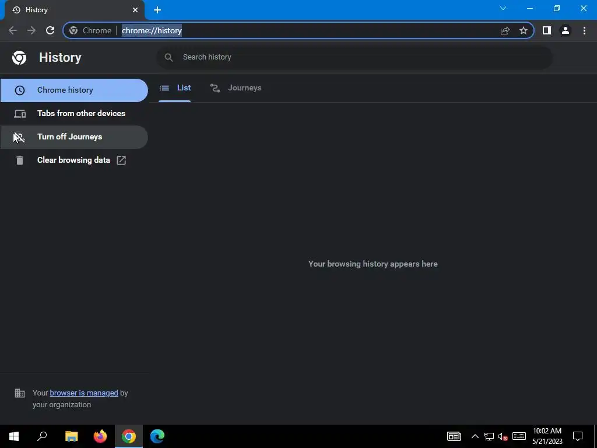Click the magnifier icon in search history
Viewport: 597px width, 448px height.
point(168,57)
